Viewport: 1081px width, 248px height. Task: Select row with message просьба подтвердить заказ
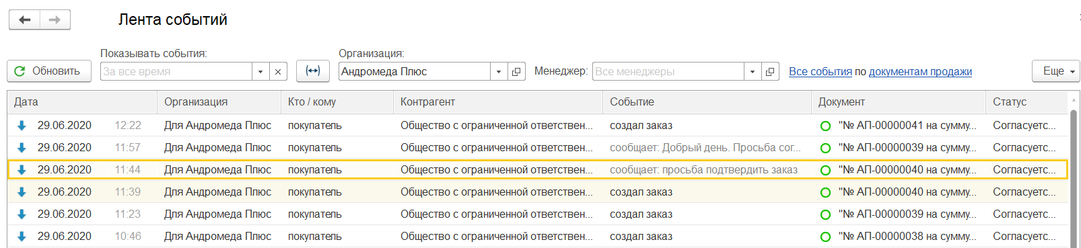(538, 170)
